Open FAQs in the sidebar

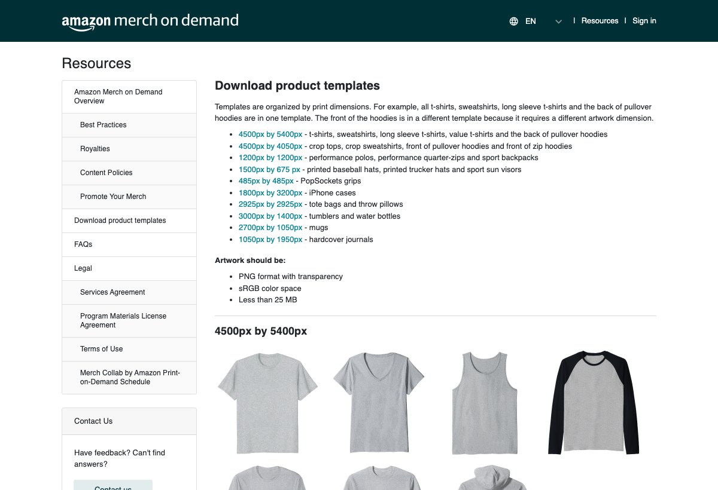click(x=129, y=244)
